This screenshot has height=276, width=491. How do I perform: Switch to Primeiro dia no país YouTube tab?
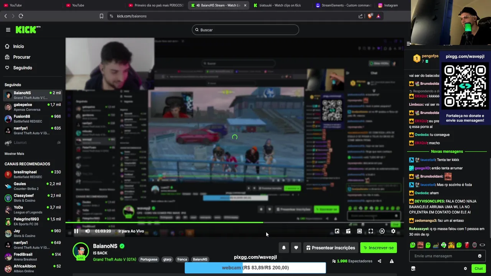[x=157, y=5]
